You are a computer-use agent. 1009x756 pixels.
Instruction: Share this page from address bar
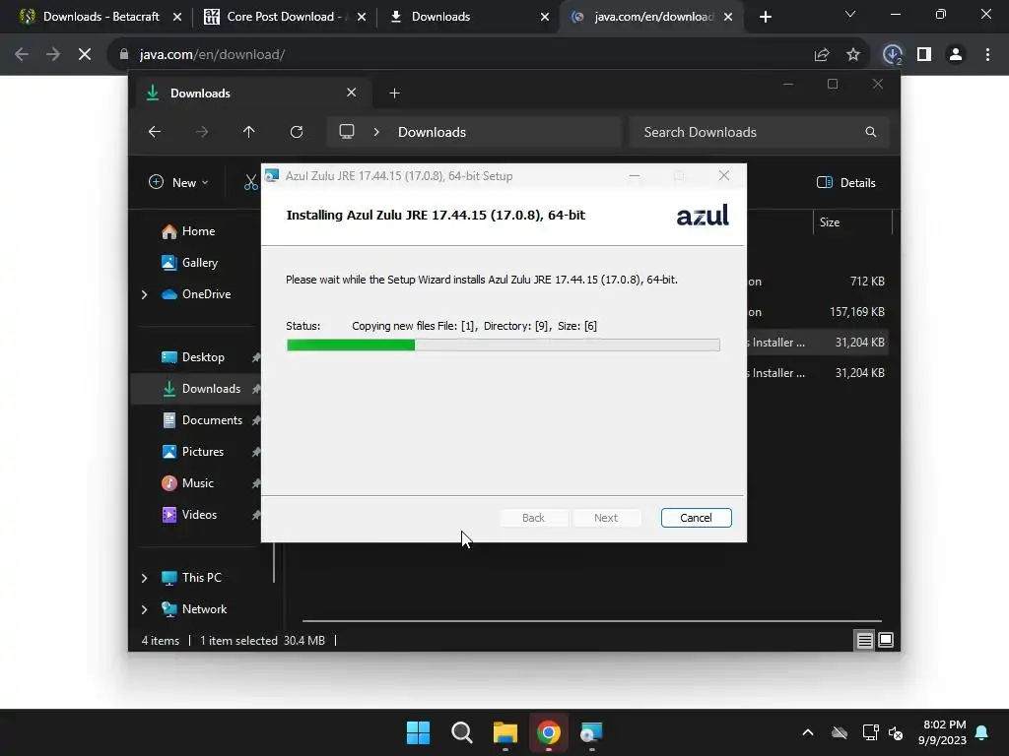pyautogui.click(x=822, y=55)
